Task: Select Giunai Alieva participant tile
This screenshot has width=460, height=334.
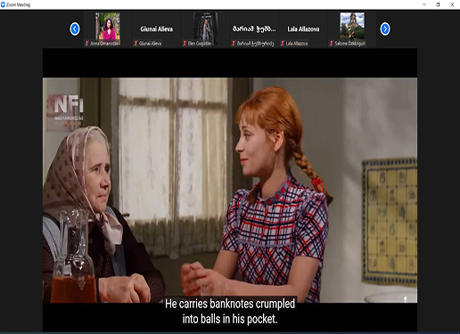Action: tap(157, 29)
